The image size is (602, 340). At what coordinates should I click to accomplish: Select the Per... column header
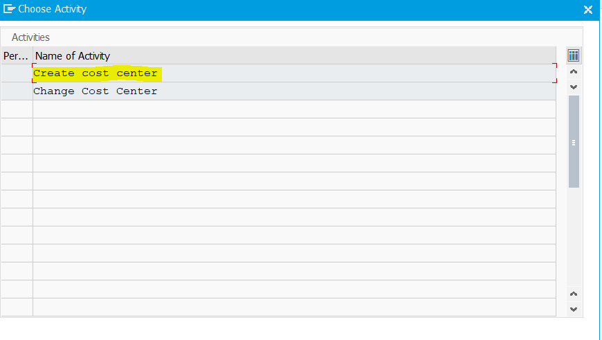17,55
